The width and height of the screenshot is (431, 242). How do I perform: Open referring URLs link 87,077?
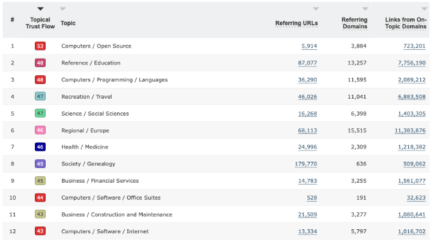pos(307,63)
